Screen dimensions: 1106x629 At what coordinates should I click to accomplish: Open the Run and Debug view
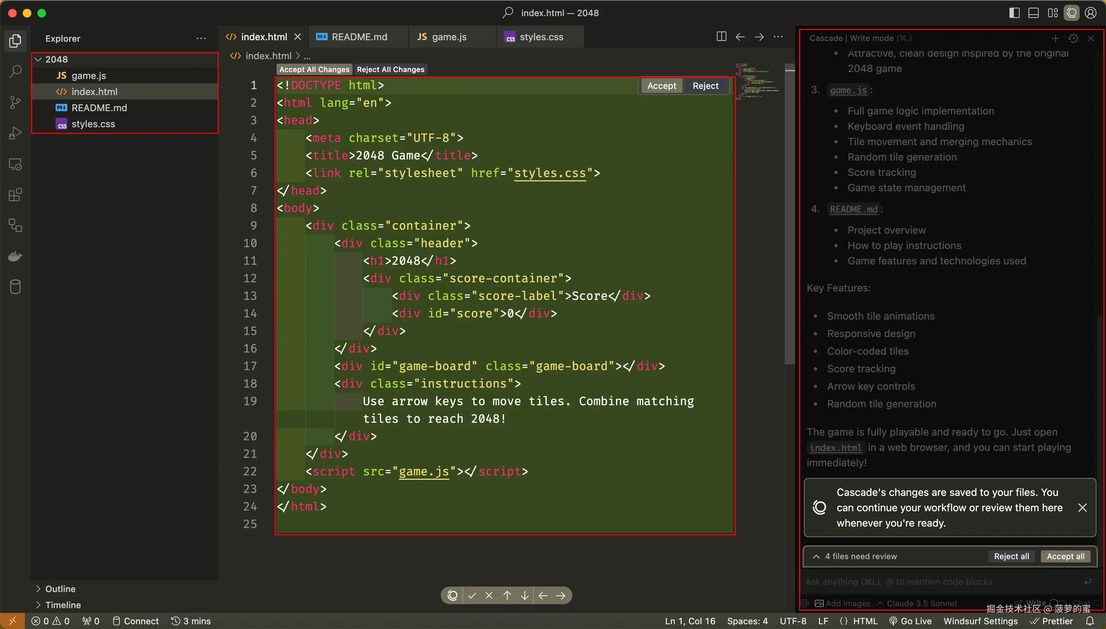16,133
